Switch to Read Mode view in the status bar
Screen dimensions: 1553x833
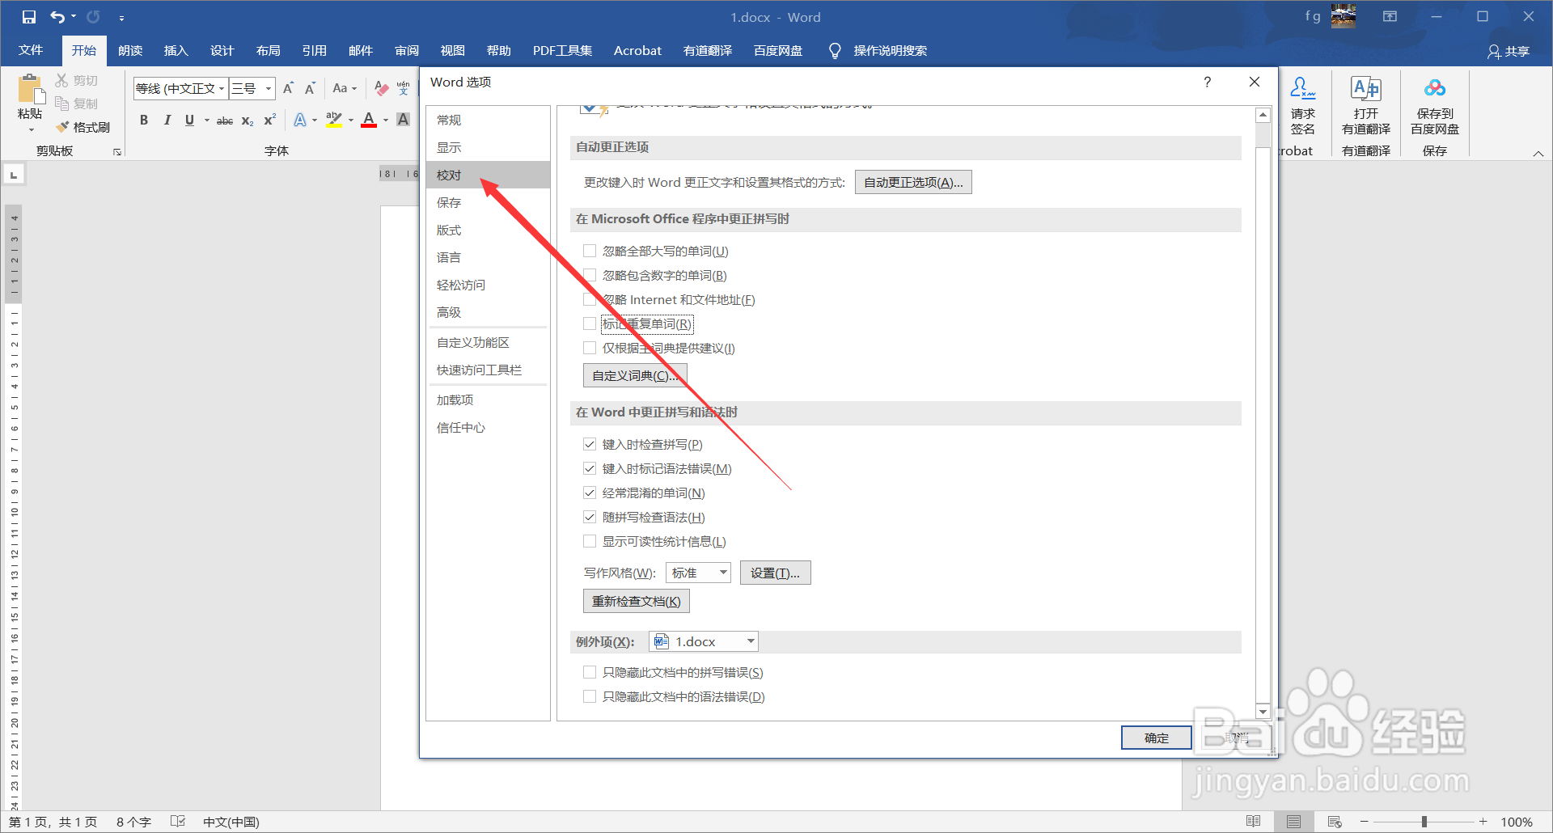(x=1254, y=822)
